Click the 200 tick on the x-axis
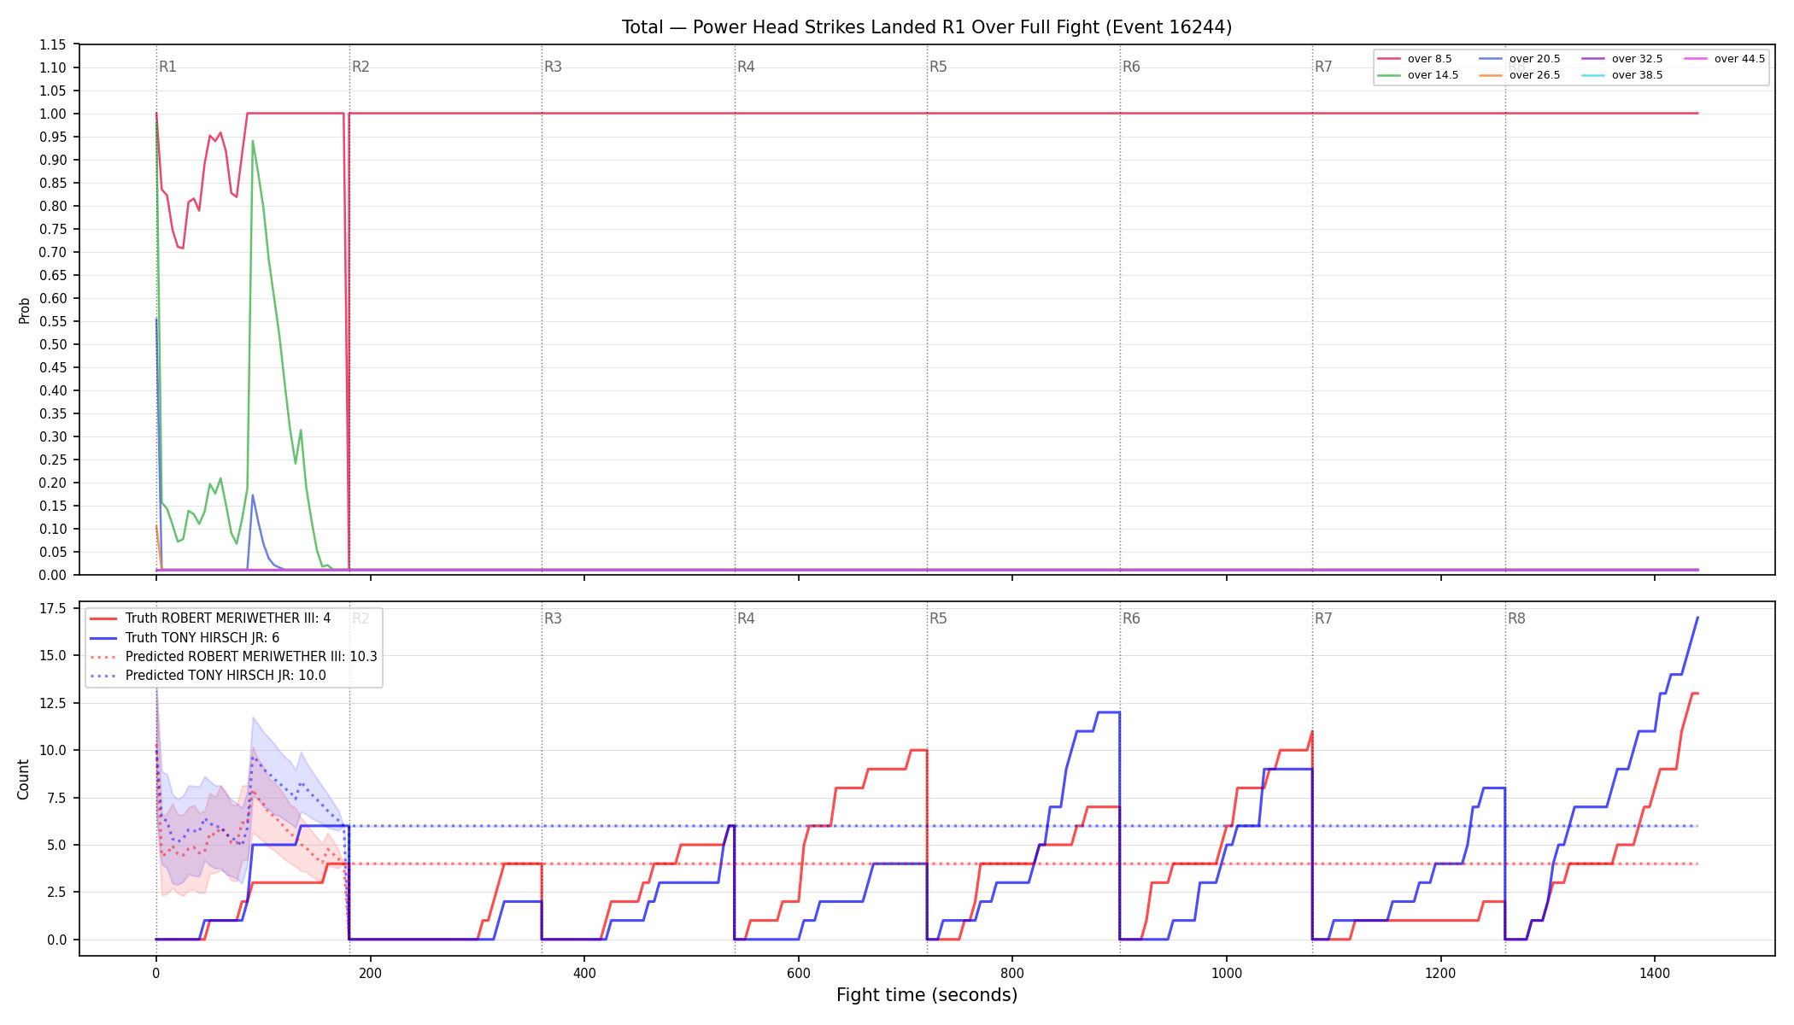 (370, 973)
